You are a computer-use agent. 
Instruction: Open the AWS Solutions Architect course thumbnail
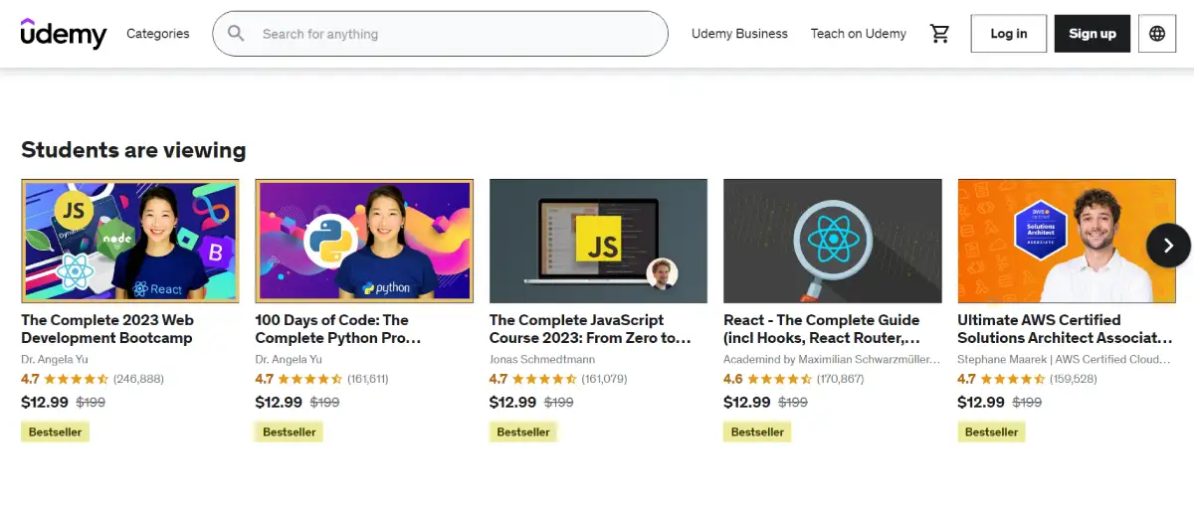1067,241
